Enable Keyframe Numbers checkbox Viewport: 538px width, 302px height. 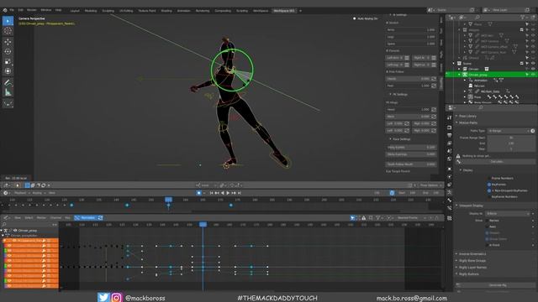pyautogui.click(x=489, y=197)
